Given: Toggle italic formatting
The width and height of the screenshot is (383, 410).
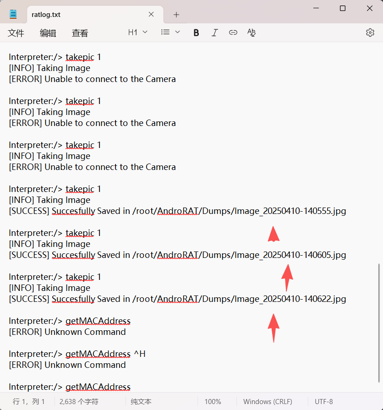Looking at the screenshot, I should pos(214,33).
